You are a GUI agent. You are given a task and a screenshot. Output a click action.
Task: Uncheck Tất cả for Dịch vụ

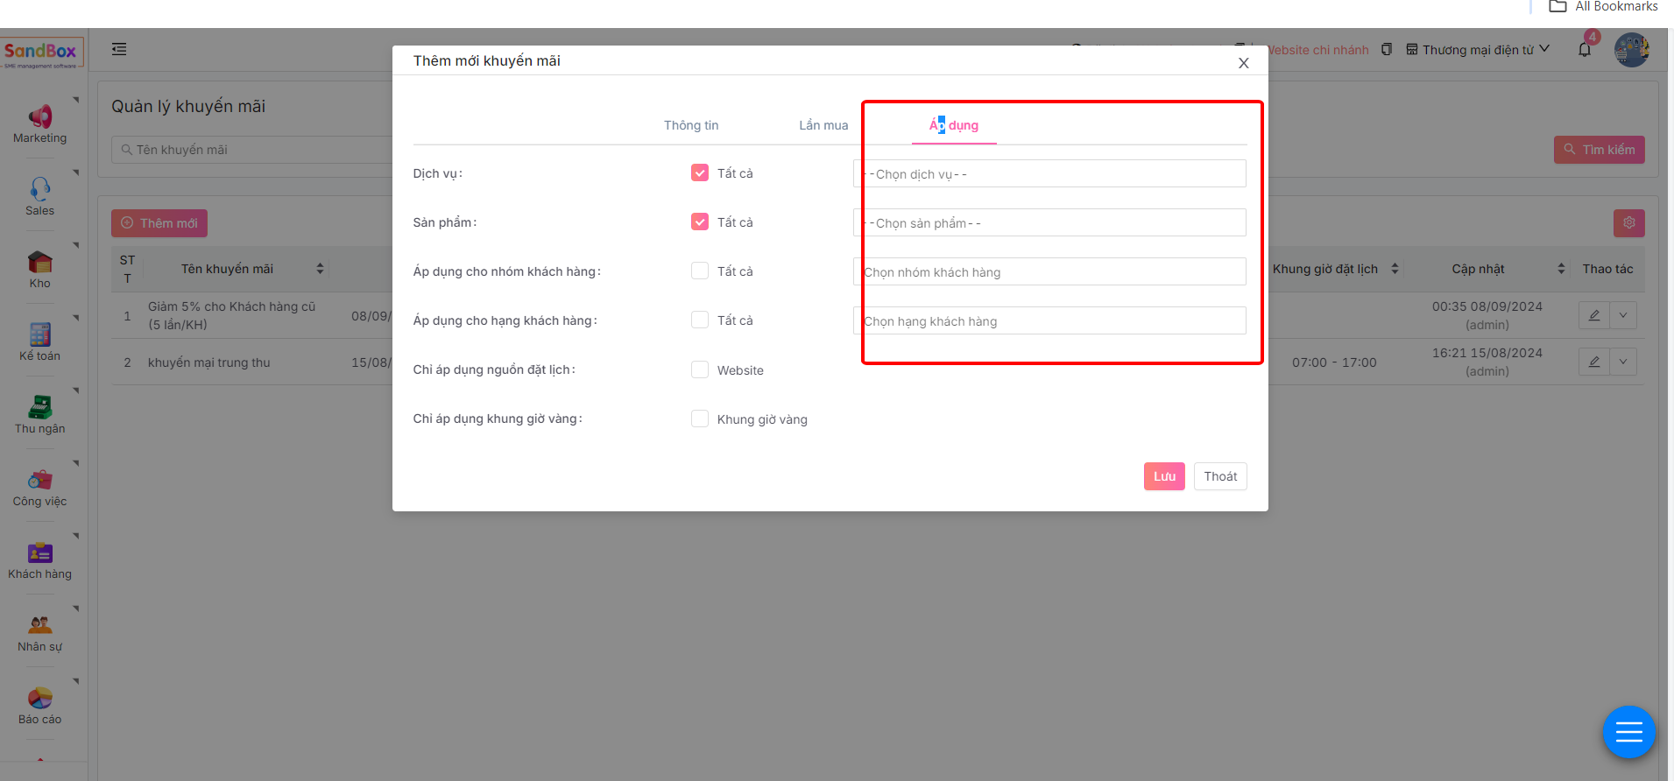(x=699, y=173)
